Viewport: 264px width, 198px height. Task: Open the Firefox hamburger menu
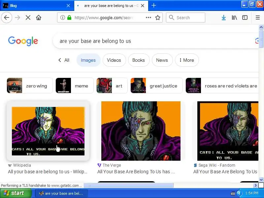tap(258, 17)
